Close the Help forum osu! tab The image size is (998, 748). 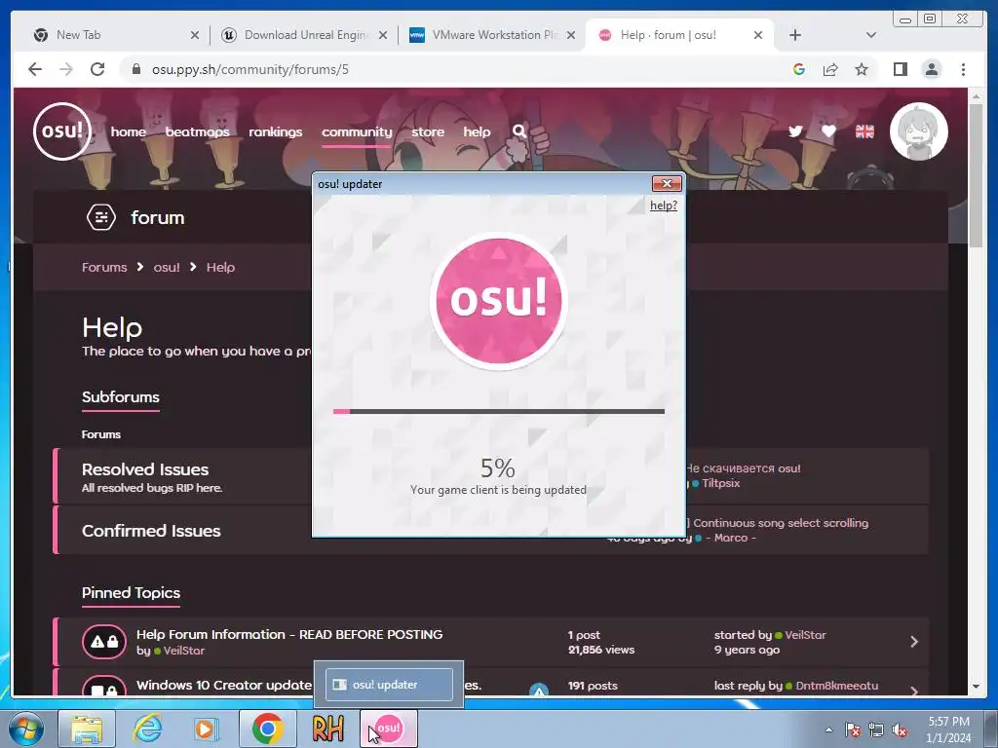[758, 35]
